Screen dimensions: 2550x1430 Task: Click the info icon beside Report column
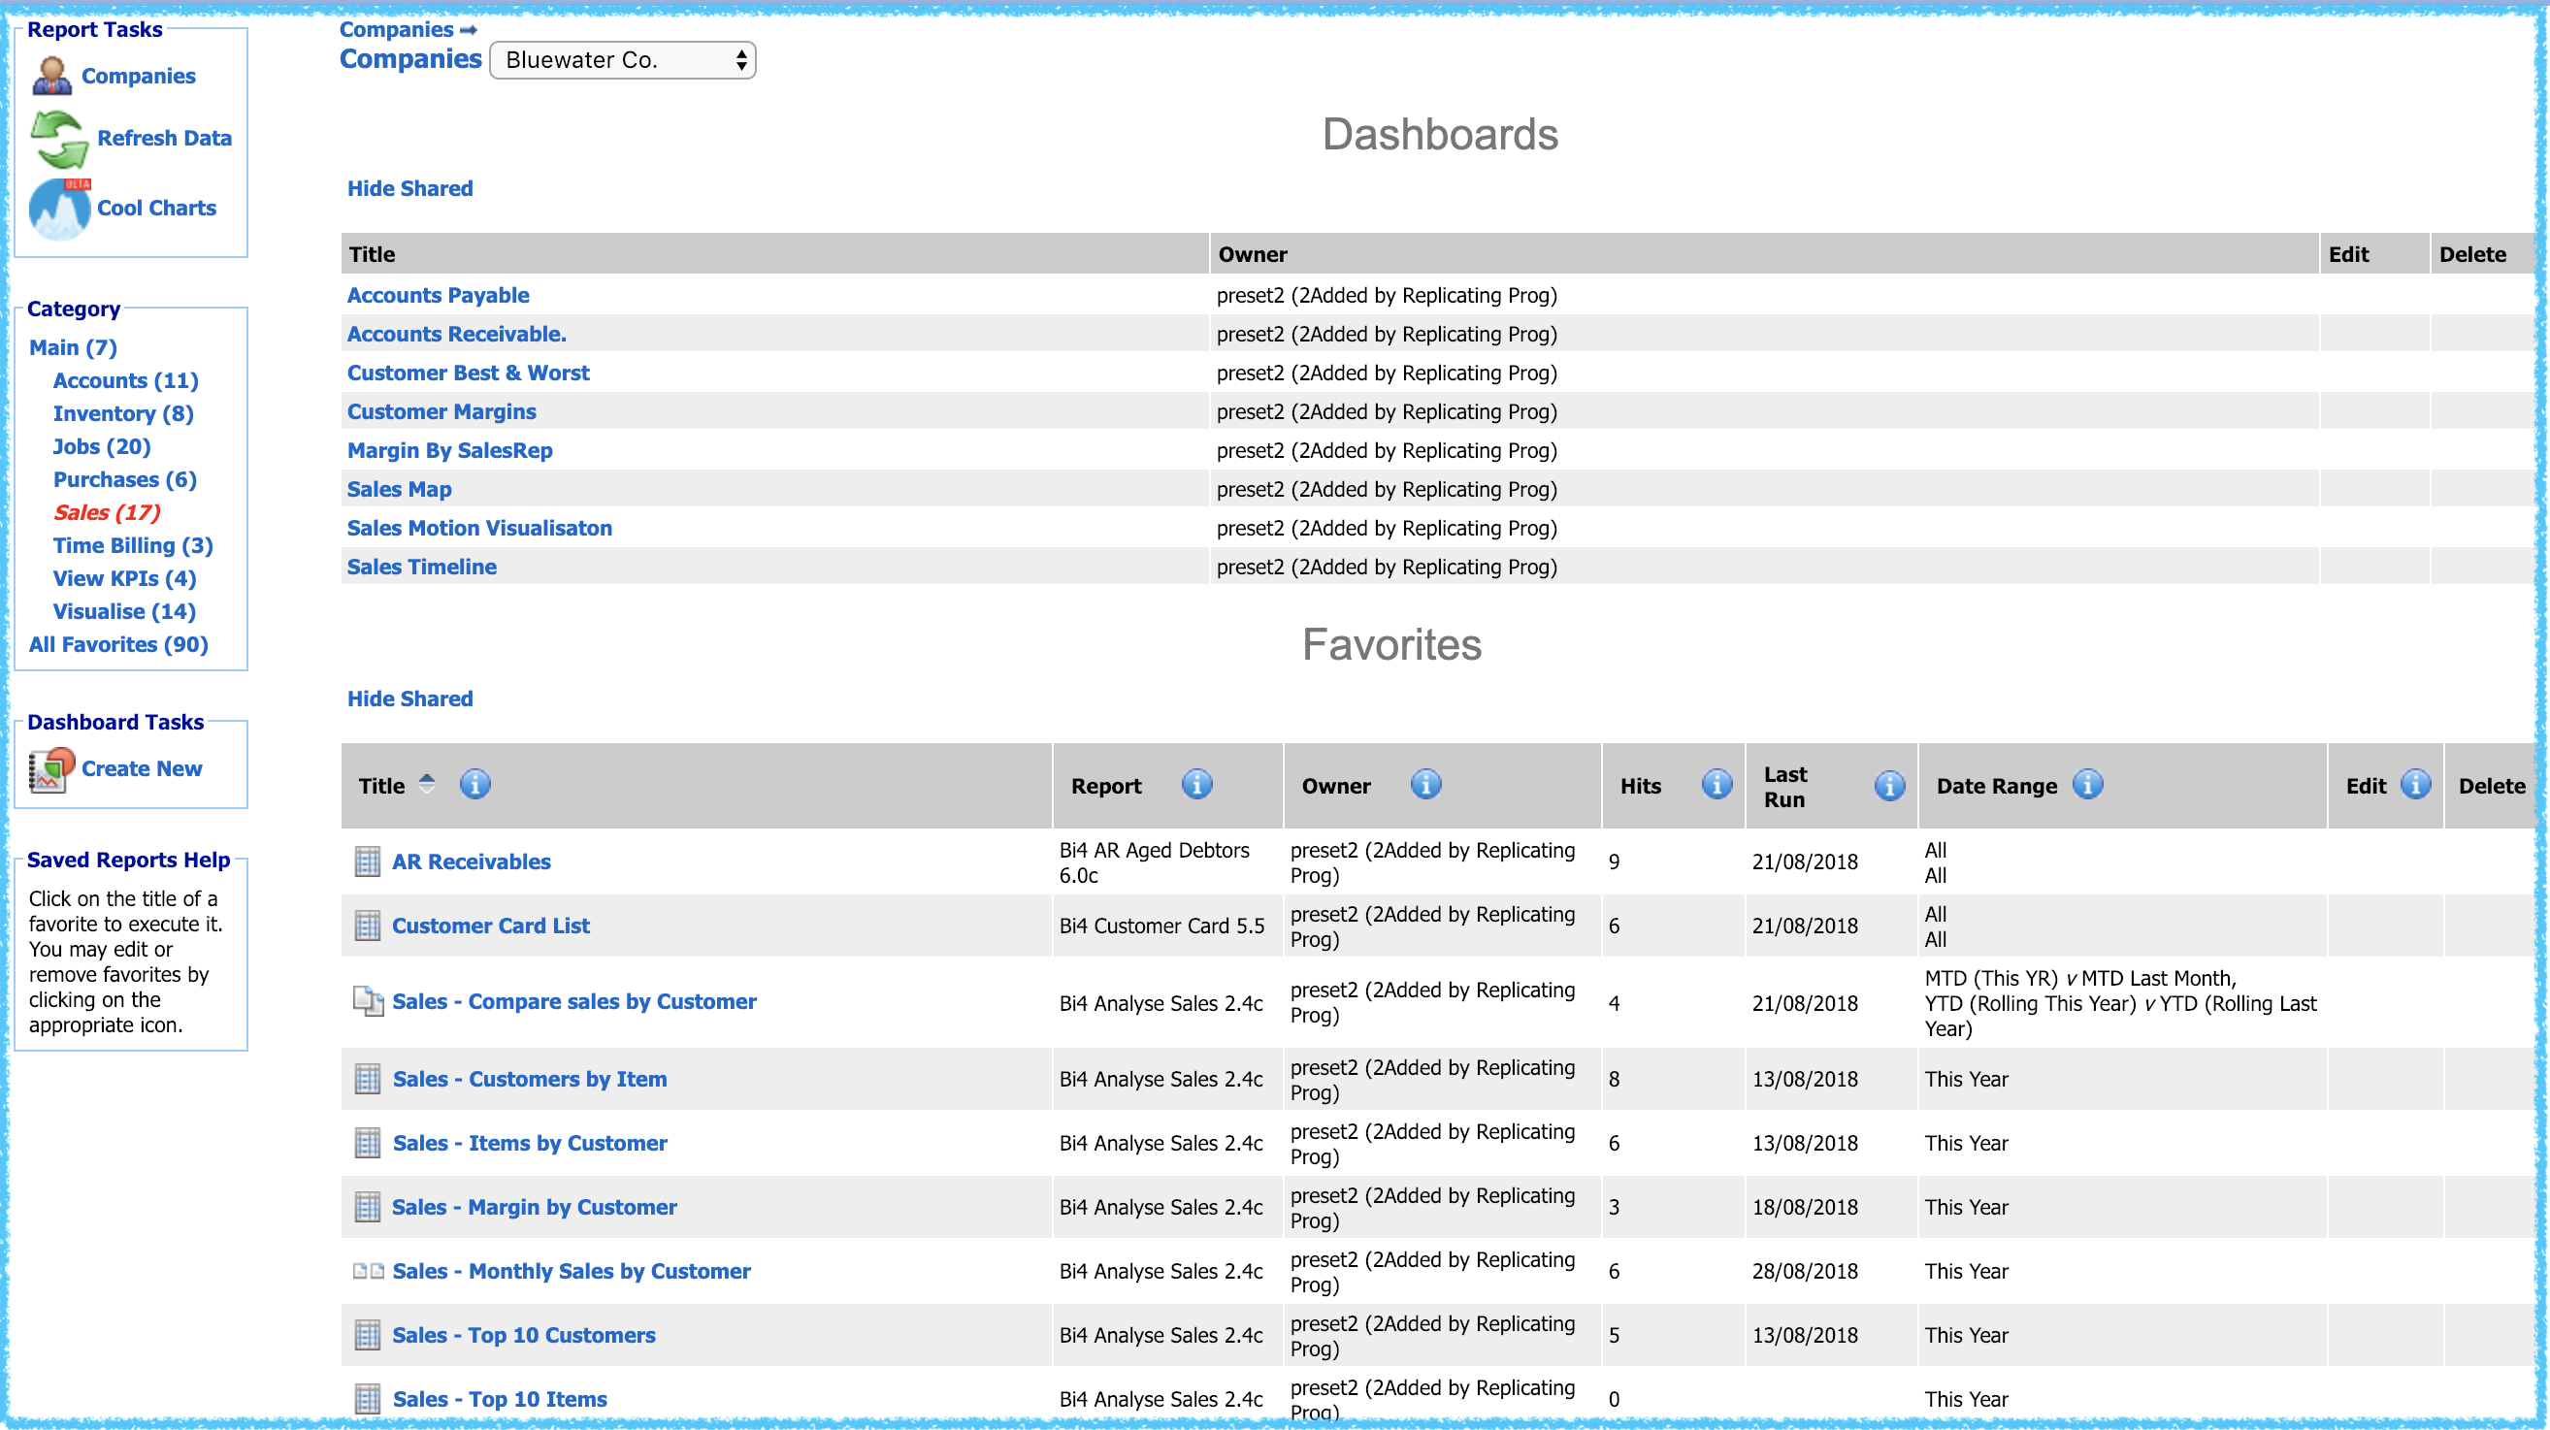tap(1196, 785)
